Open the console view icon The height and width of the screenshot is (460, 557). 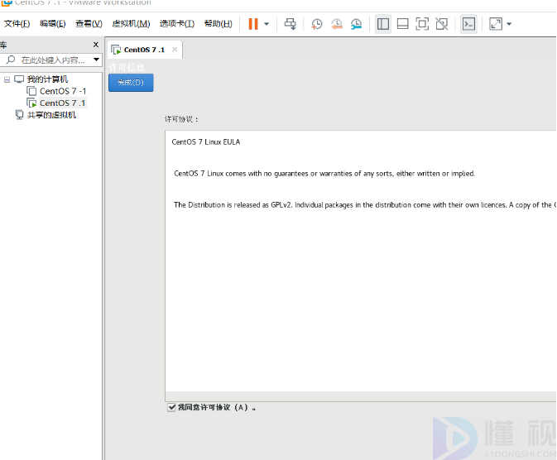[468, 24]
